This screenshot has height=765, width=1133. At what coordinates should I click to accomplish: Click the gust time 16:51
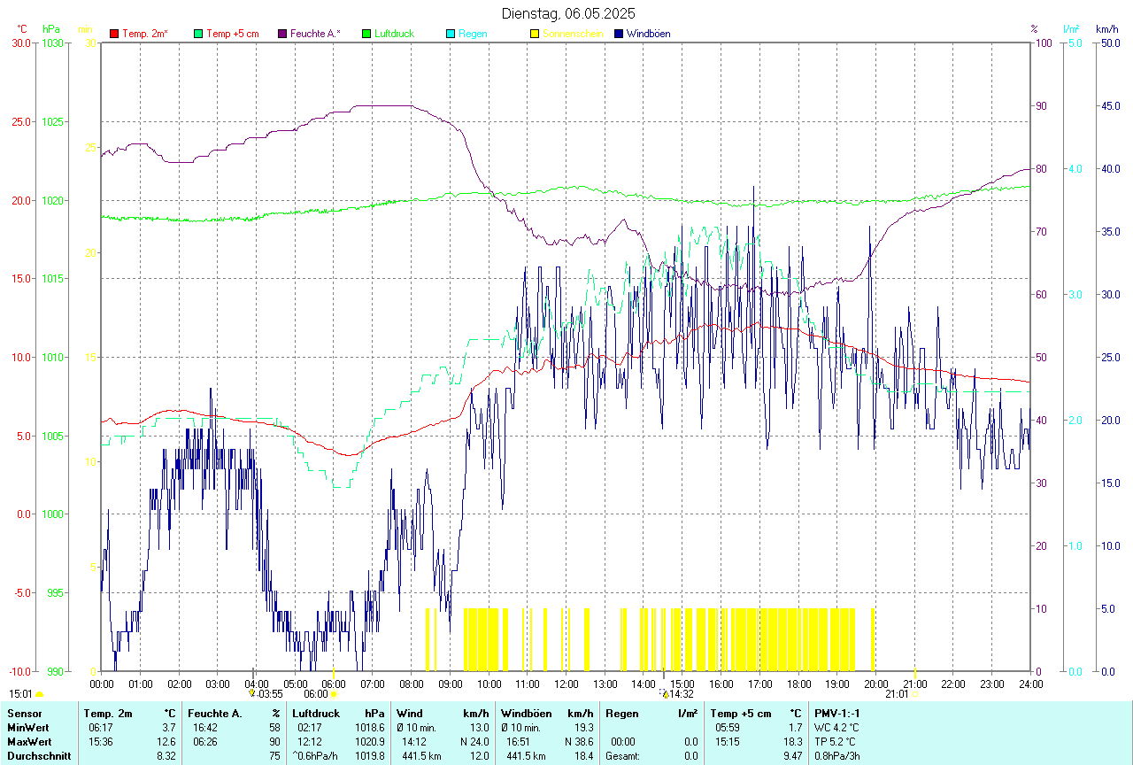pyautogui.click(x=518, y=742)
